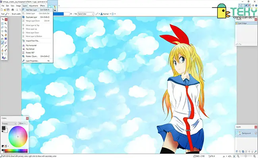The image size is (258, 158).
Task: Select the Line/Curve tool
Action: (x=6, y=54)
